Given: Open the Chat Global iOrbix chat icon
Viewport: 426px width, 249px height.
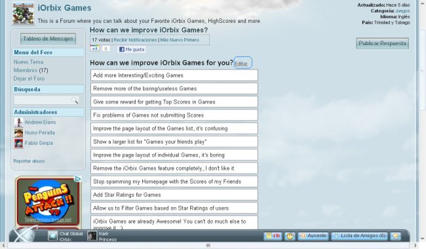Looking at the screenshot, I should tap(52, 236).
